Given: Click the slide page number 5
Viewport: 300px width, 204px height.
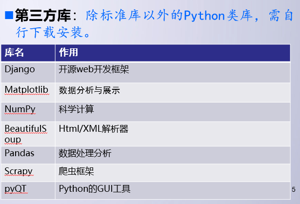Looking at the screenshot, I should click(294, 189).
